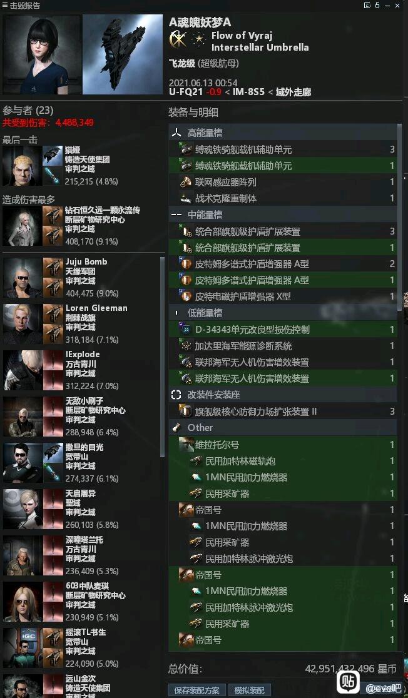Open the IM-8S5 constellation link
Viewport: 408px width, 698px height.
click(x=249, y=93)
